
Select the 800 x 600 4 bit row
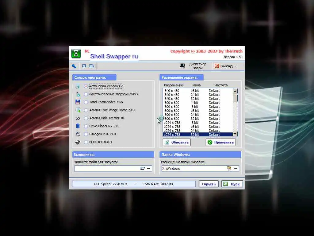[x=198, y=103]
